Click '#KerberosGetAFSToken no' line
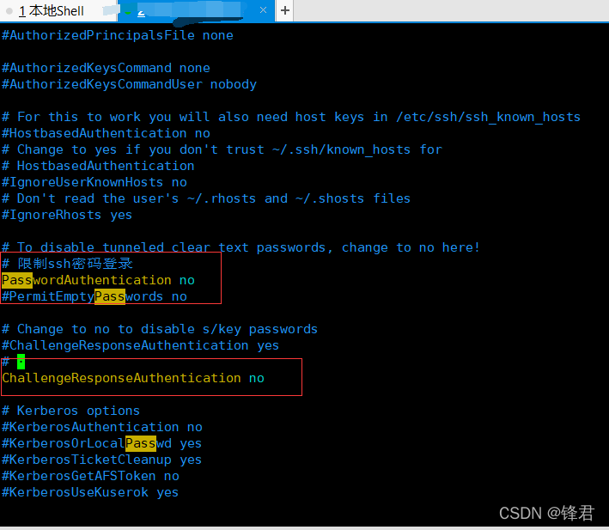609x530 pixels. point(90,476)
